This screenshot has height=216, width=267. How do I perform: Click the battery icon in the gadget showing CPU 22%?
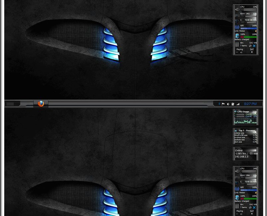(x=237, y=36)
